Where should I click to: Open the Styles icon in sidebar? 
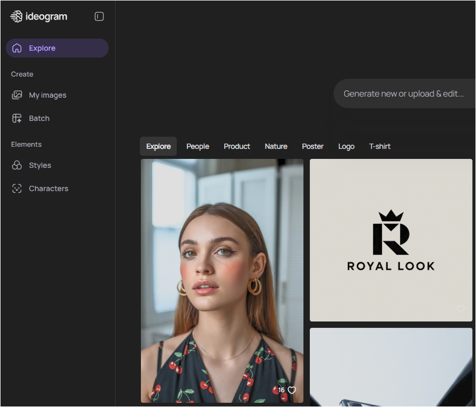point(17,165)
